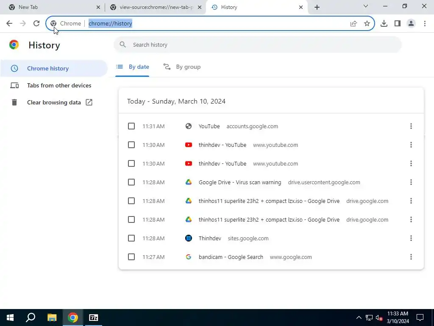Image resolution: width=434 pixels, height=326 pixels.
Task: Click the Search history field
Action: pyautogui.click(x=257, y=45)
